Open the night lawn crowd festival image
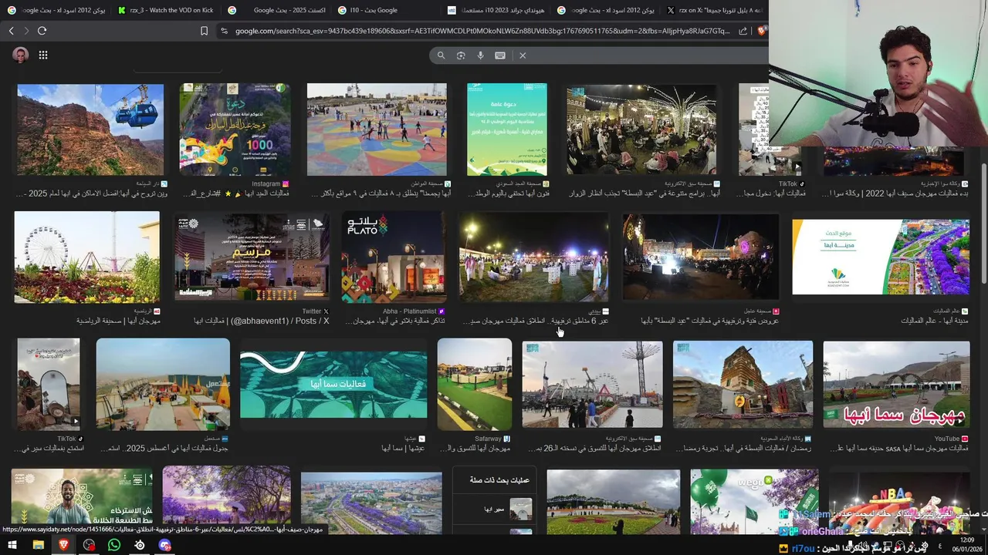 [x=534, y=257]
